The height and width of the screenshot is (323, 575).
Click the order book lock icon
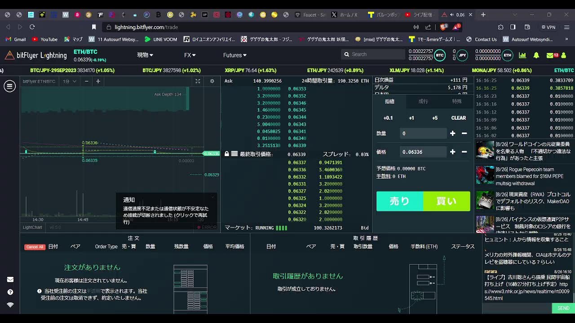point(227,154)
